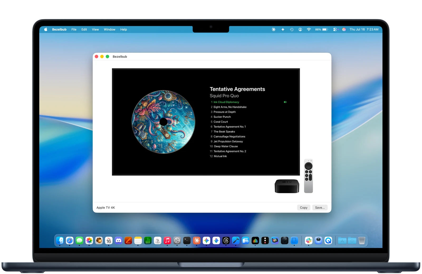Open the Bezelbub application menu

point(59,30)
